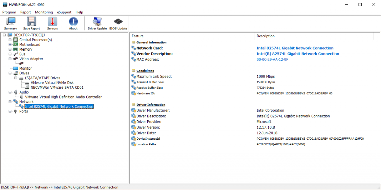Select the VMware High Definition Audio Controller
This screenshot has width=381, height=190.
(63, 97)
